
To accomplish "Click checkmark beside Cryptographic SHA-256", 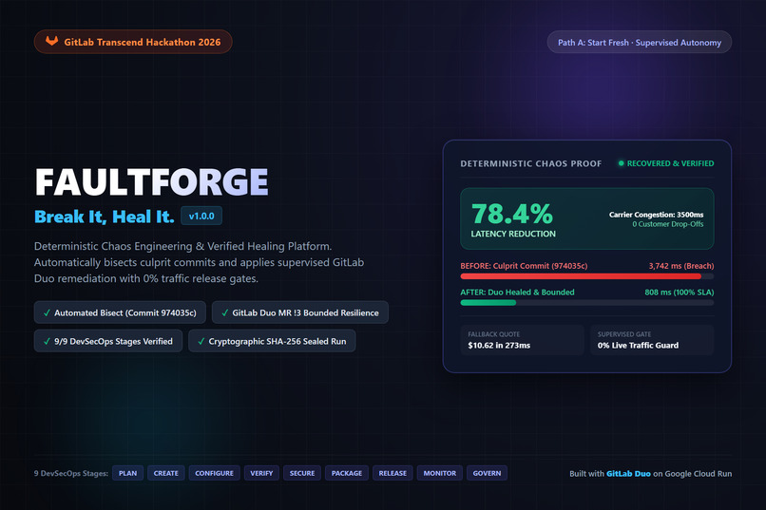I will 201,341.
